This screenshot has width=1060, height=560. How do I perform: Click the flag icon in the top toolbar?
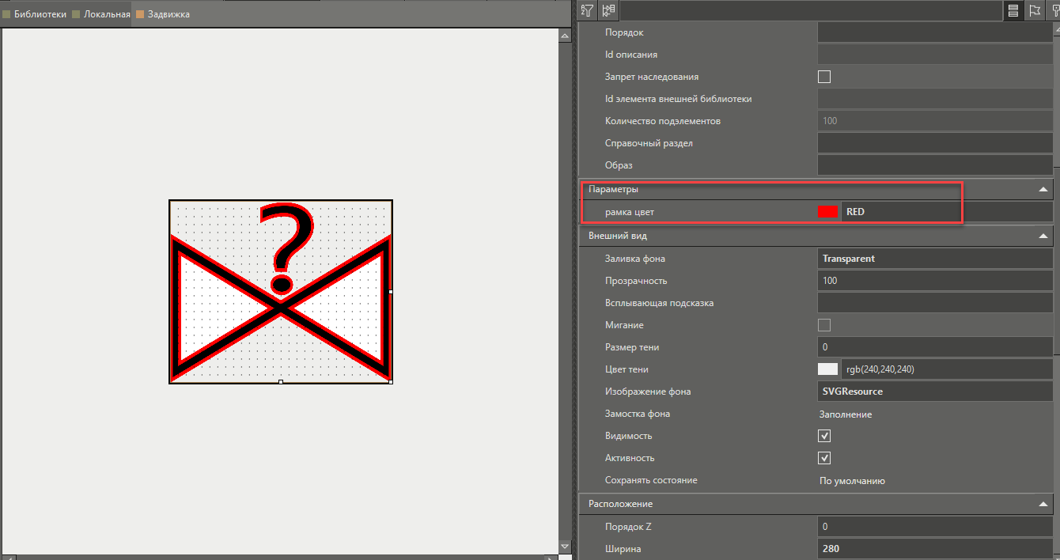pos(1035,10)
